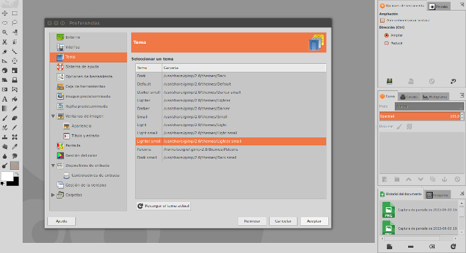The height and width of the screenshot is (253, 466).
Task: Switch to the Capas tab
Action: (387, 96)
